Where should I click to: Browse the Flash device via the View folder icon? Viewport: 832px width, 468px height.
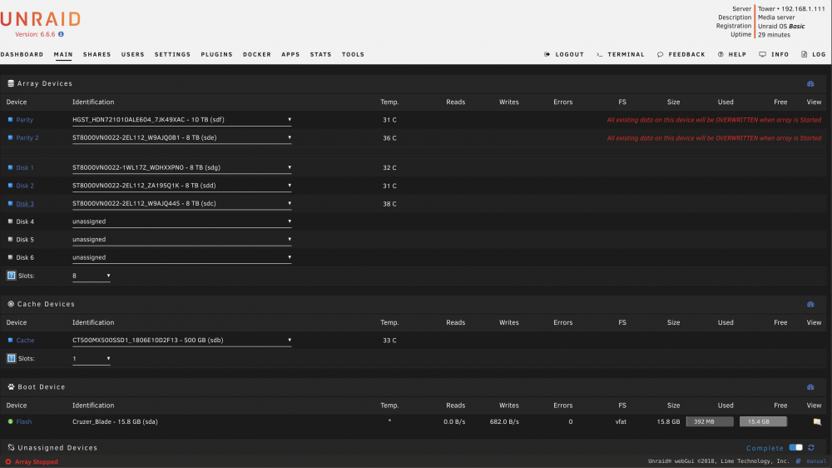coord(817,422)
